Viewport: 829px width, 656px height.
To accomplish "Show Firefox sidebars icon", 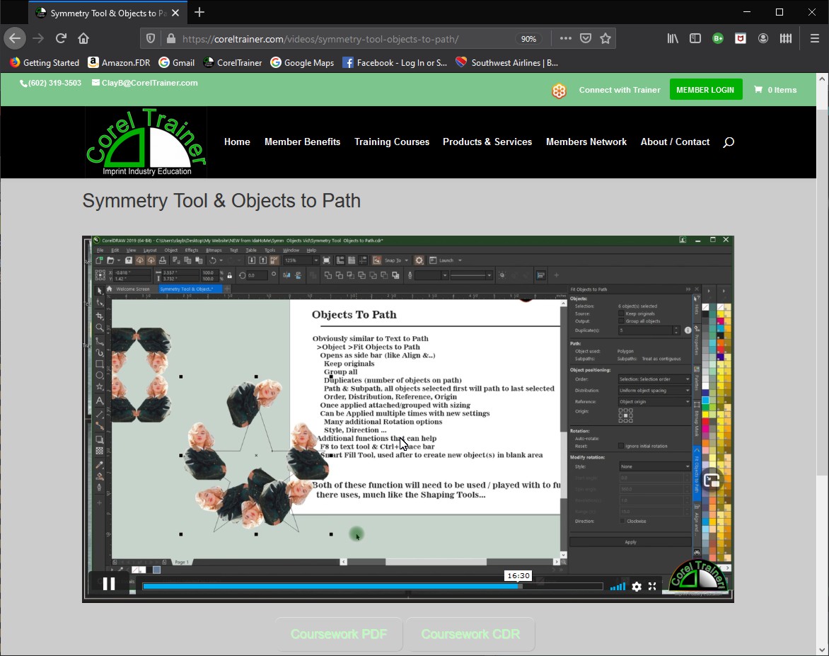I will (695, 38).
